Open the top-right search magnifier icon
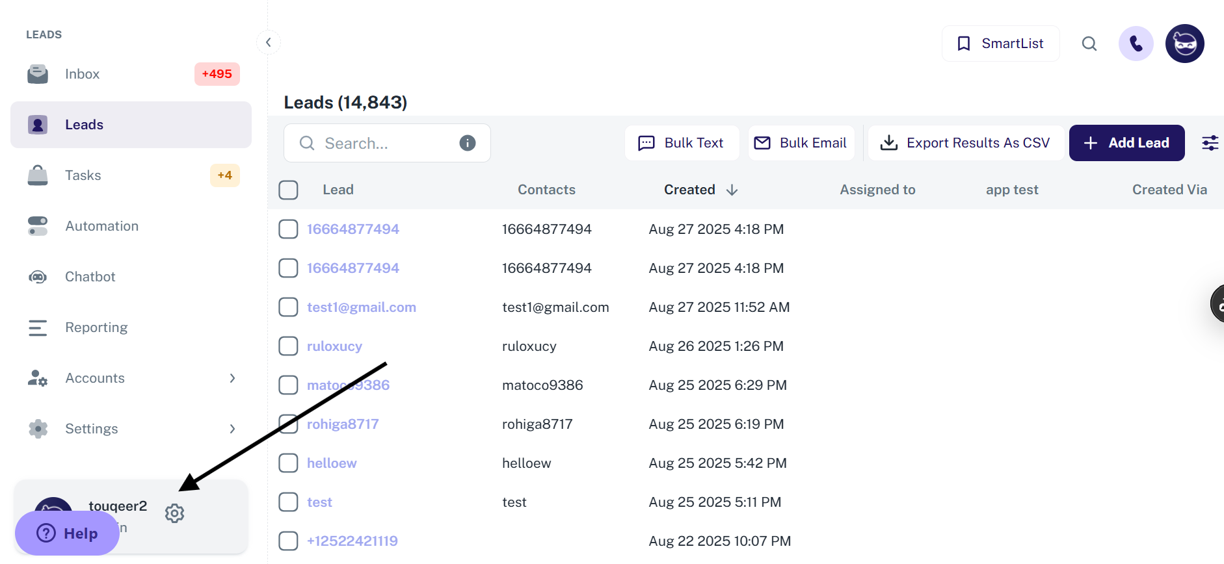The image size is (1224, 564). [1089, 44]
